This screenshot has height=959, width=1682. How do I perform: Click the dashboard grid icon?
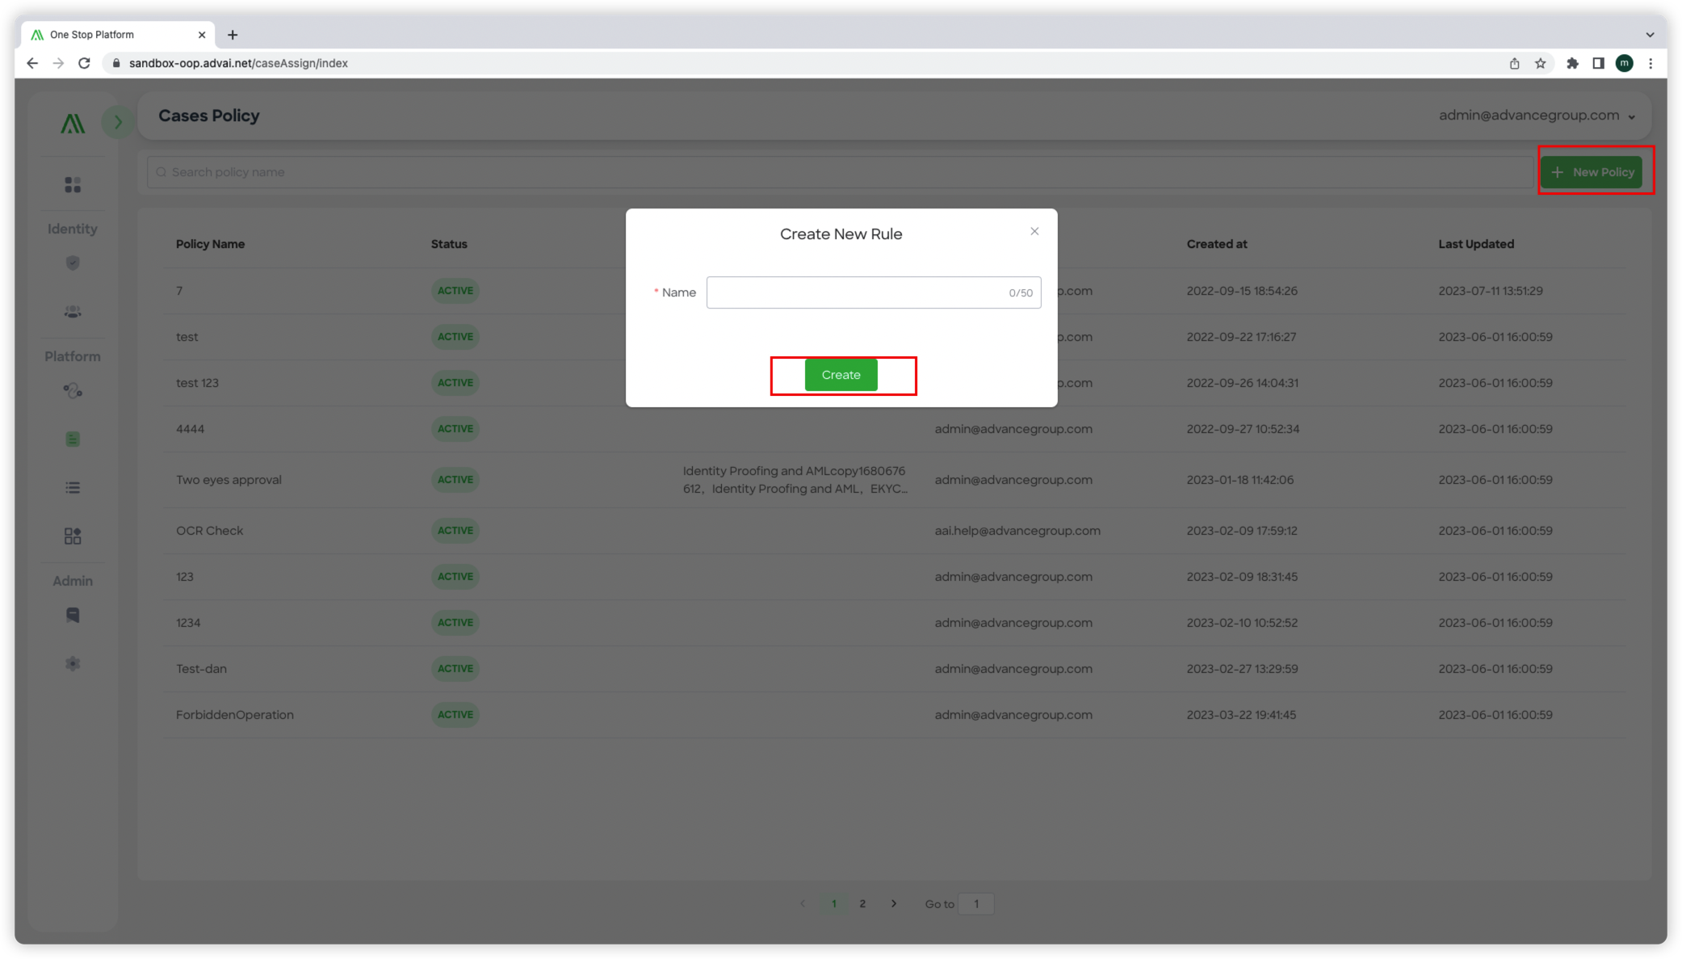(72, 183)
